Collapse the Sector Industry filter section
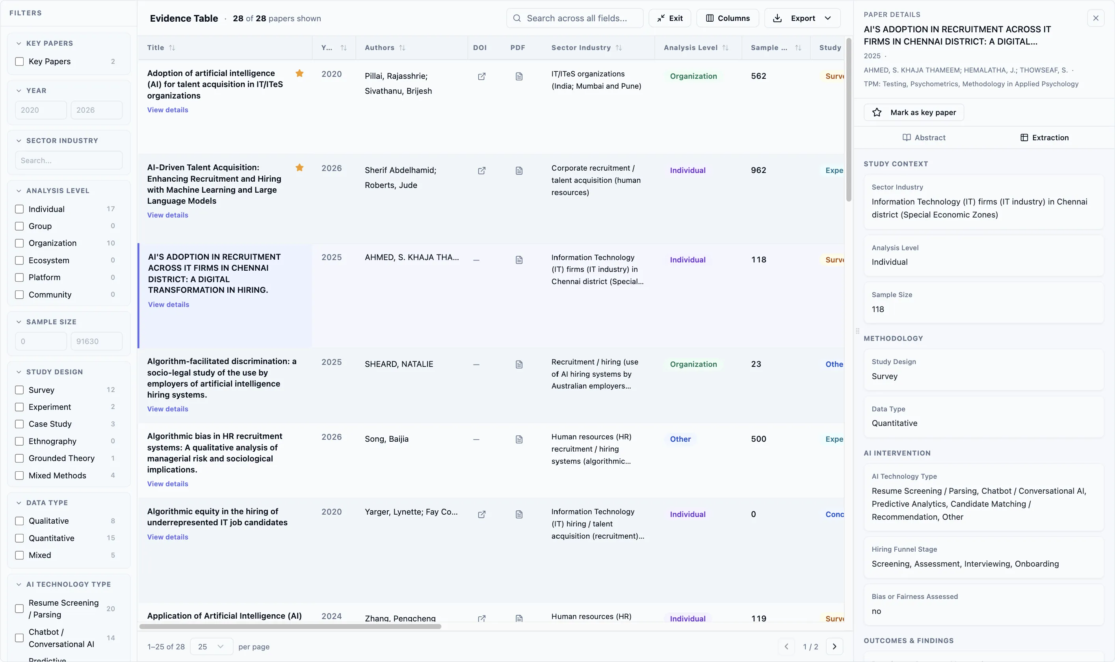This screenshot has height=662, width=1115. [19, 141]
